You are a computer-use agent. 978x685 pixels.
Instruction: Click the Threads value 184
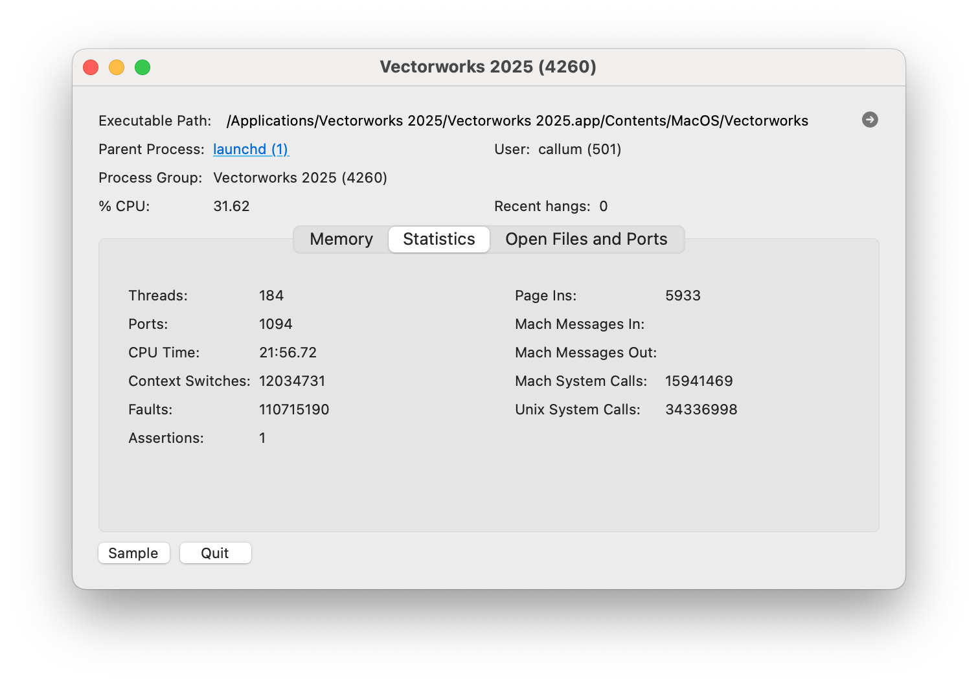point(271,296)
